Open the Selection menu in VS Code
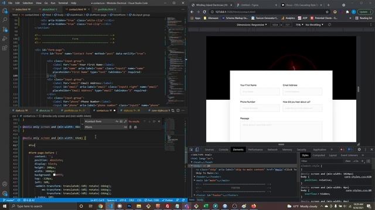Image resolution: width=375 pixels, height=210 pixels. (x=28, y=3)
